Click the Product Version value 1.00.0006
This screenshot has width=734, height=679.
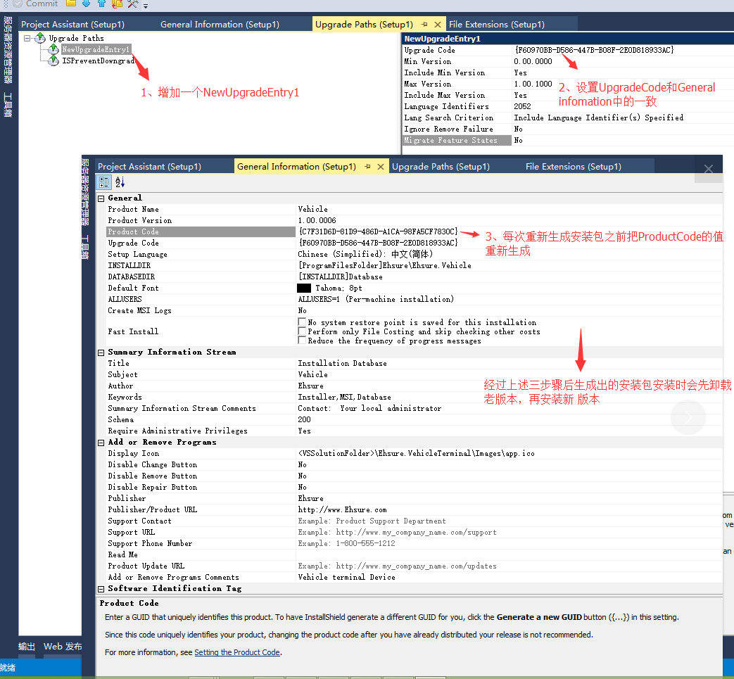click(x=317, y=220)
